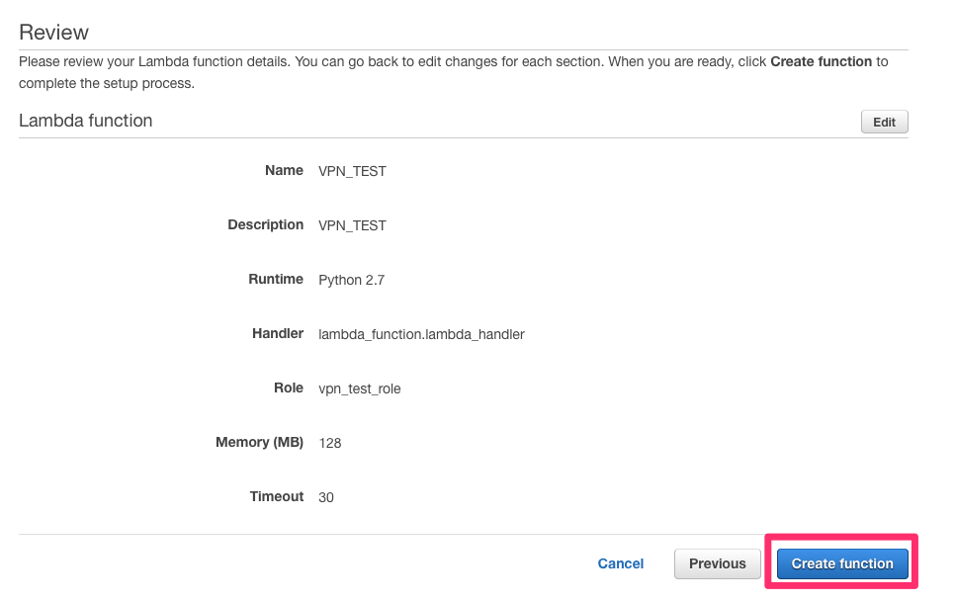This screenshot has height=602, width=955.
Task: Select the VPN_TEST description value
Action: click(x=352, y=224)
